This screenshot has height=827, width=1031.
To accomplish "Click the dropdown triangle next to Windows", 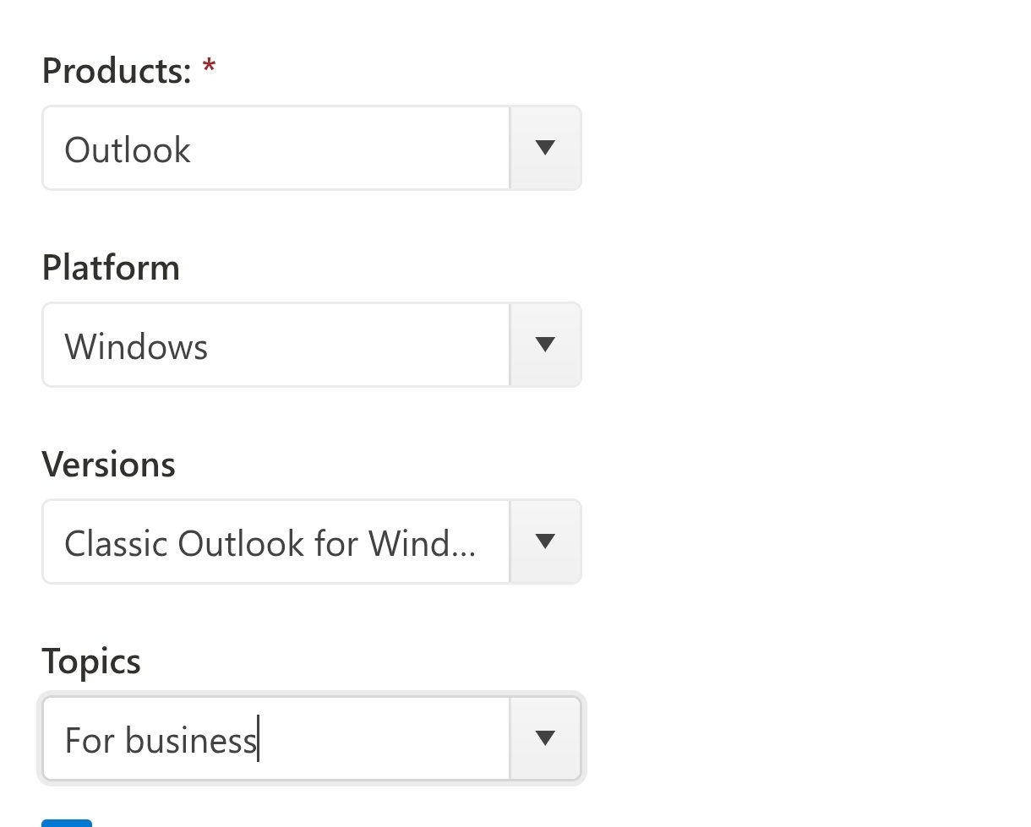I will [x=545, y=345].
